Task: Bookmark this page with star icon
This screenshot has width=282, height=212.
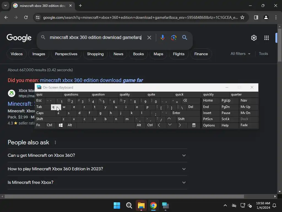Action: click(242, 17)
